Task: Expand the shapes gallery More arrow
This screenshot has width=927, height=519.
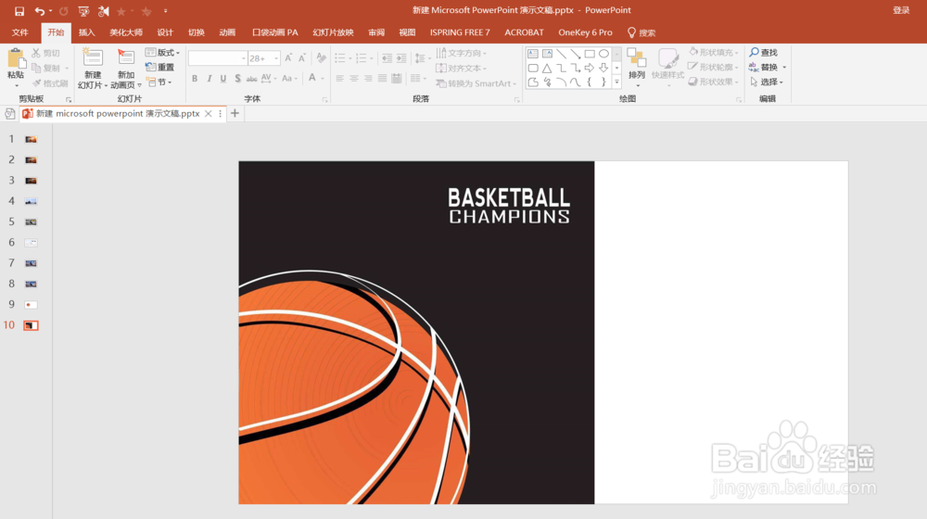Action: point(616,82)
